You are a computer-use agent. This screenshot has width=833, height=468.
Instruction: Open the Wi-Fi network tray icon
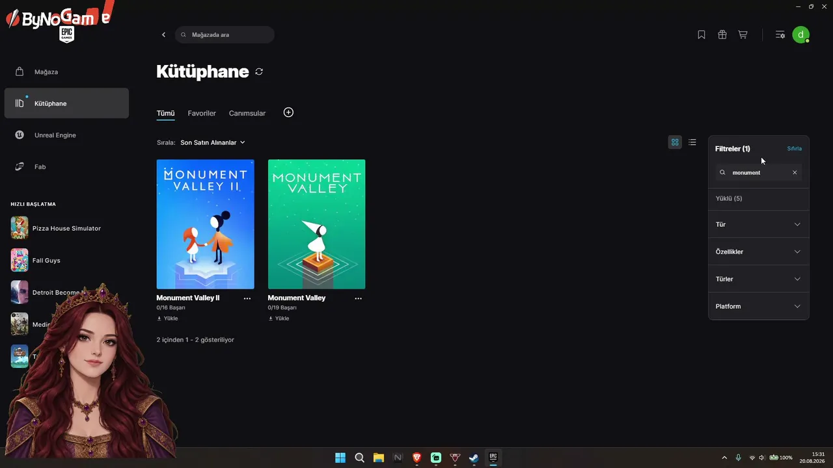[752, 458]
